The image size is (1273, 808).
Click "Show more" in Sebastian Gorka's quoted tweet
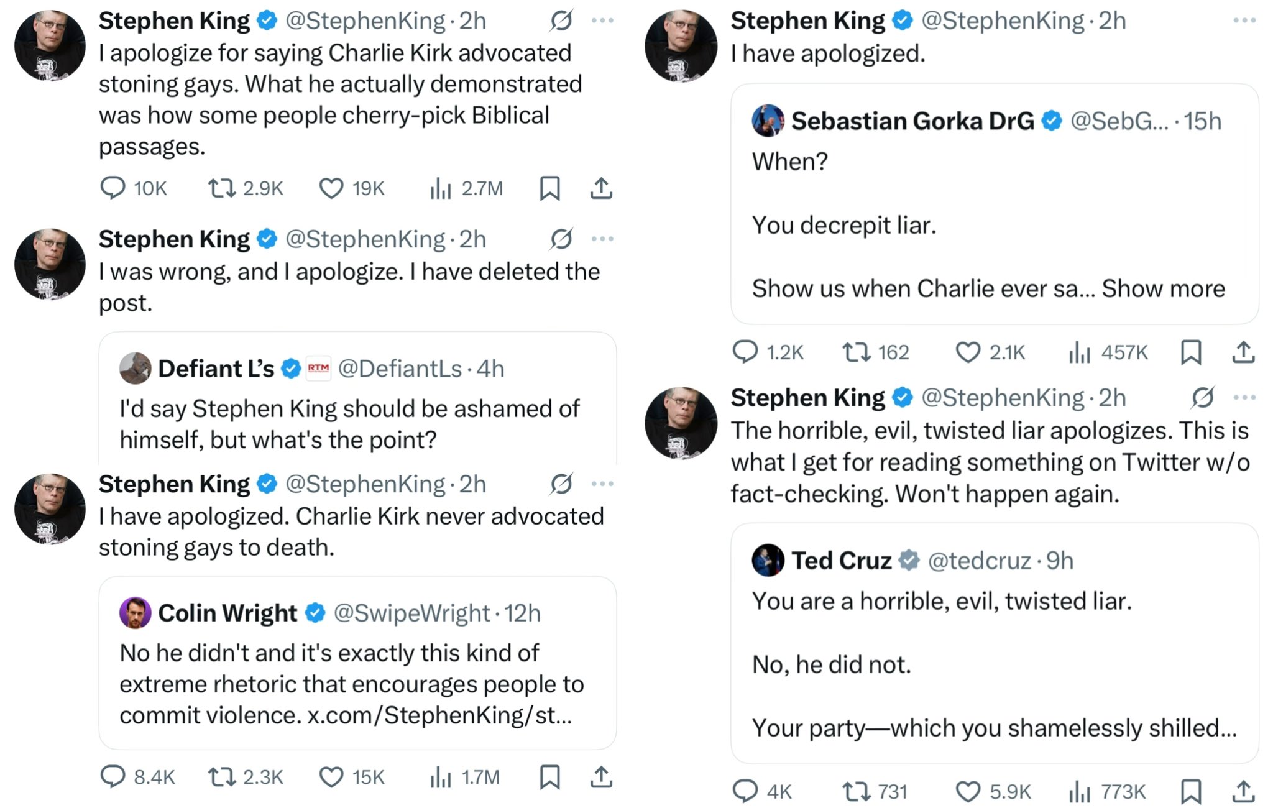[x=1163, y=289]
